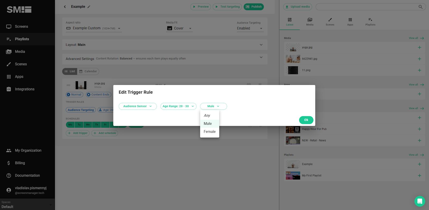Open Integrations in the sidebar
Viewport: 429px width, 210px height.
(27, 89)
